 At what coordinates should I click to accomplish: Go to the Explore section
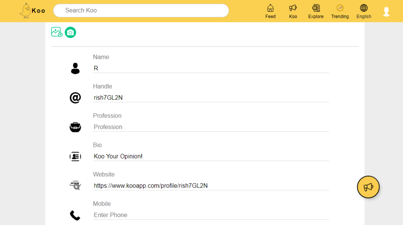coord(316,11)
